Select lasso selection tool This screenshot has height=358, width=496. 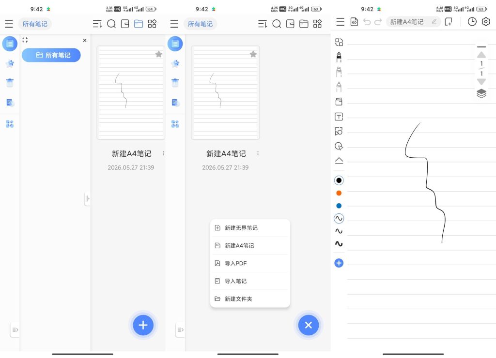(x=339, y=146)
